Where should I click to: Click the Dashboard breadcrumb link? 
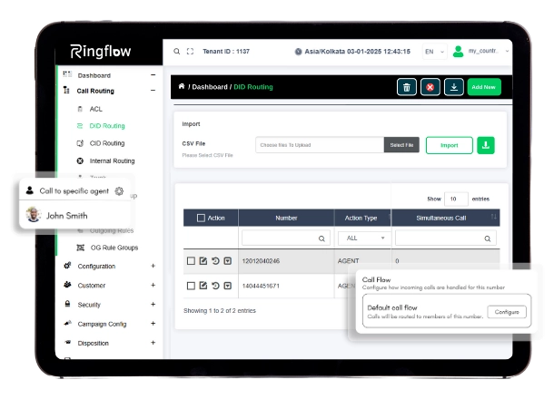(x=210, y=87)
